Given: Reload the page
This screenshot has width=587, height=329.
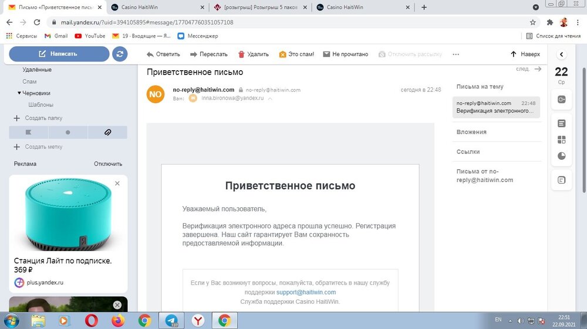Looking at the screenshot, I should coord(36,22).
